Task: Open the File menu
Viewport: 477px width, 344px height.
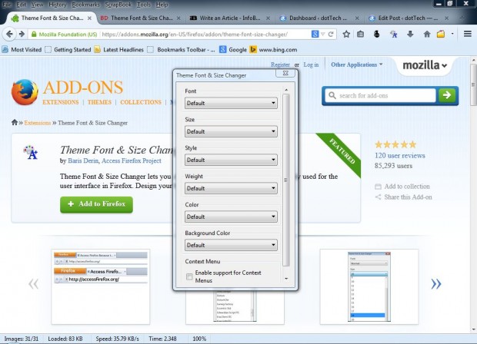Action: pyautogui.click(x=6, y=5)
